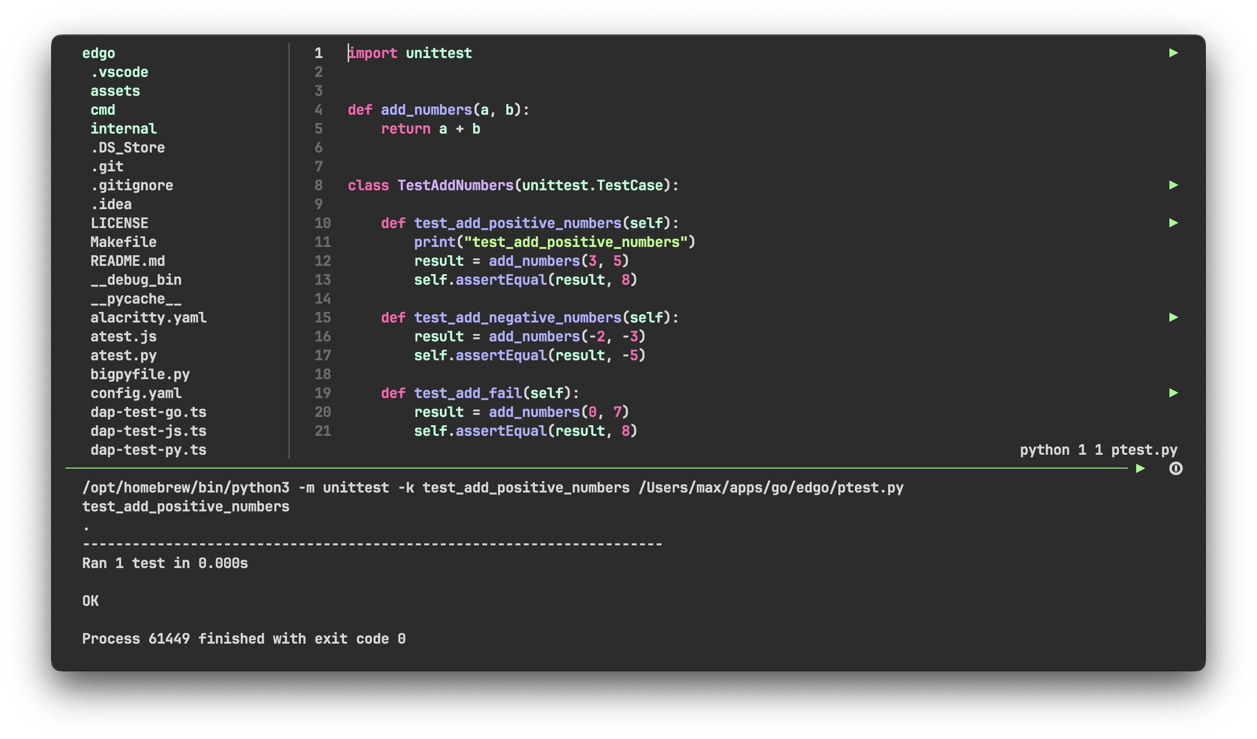Select the edgo root folder

[98, 53]
